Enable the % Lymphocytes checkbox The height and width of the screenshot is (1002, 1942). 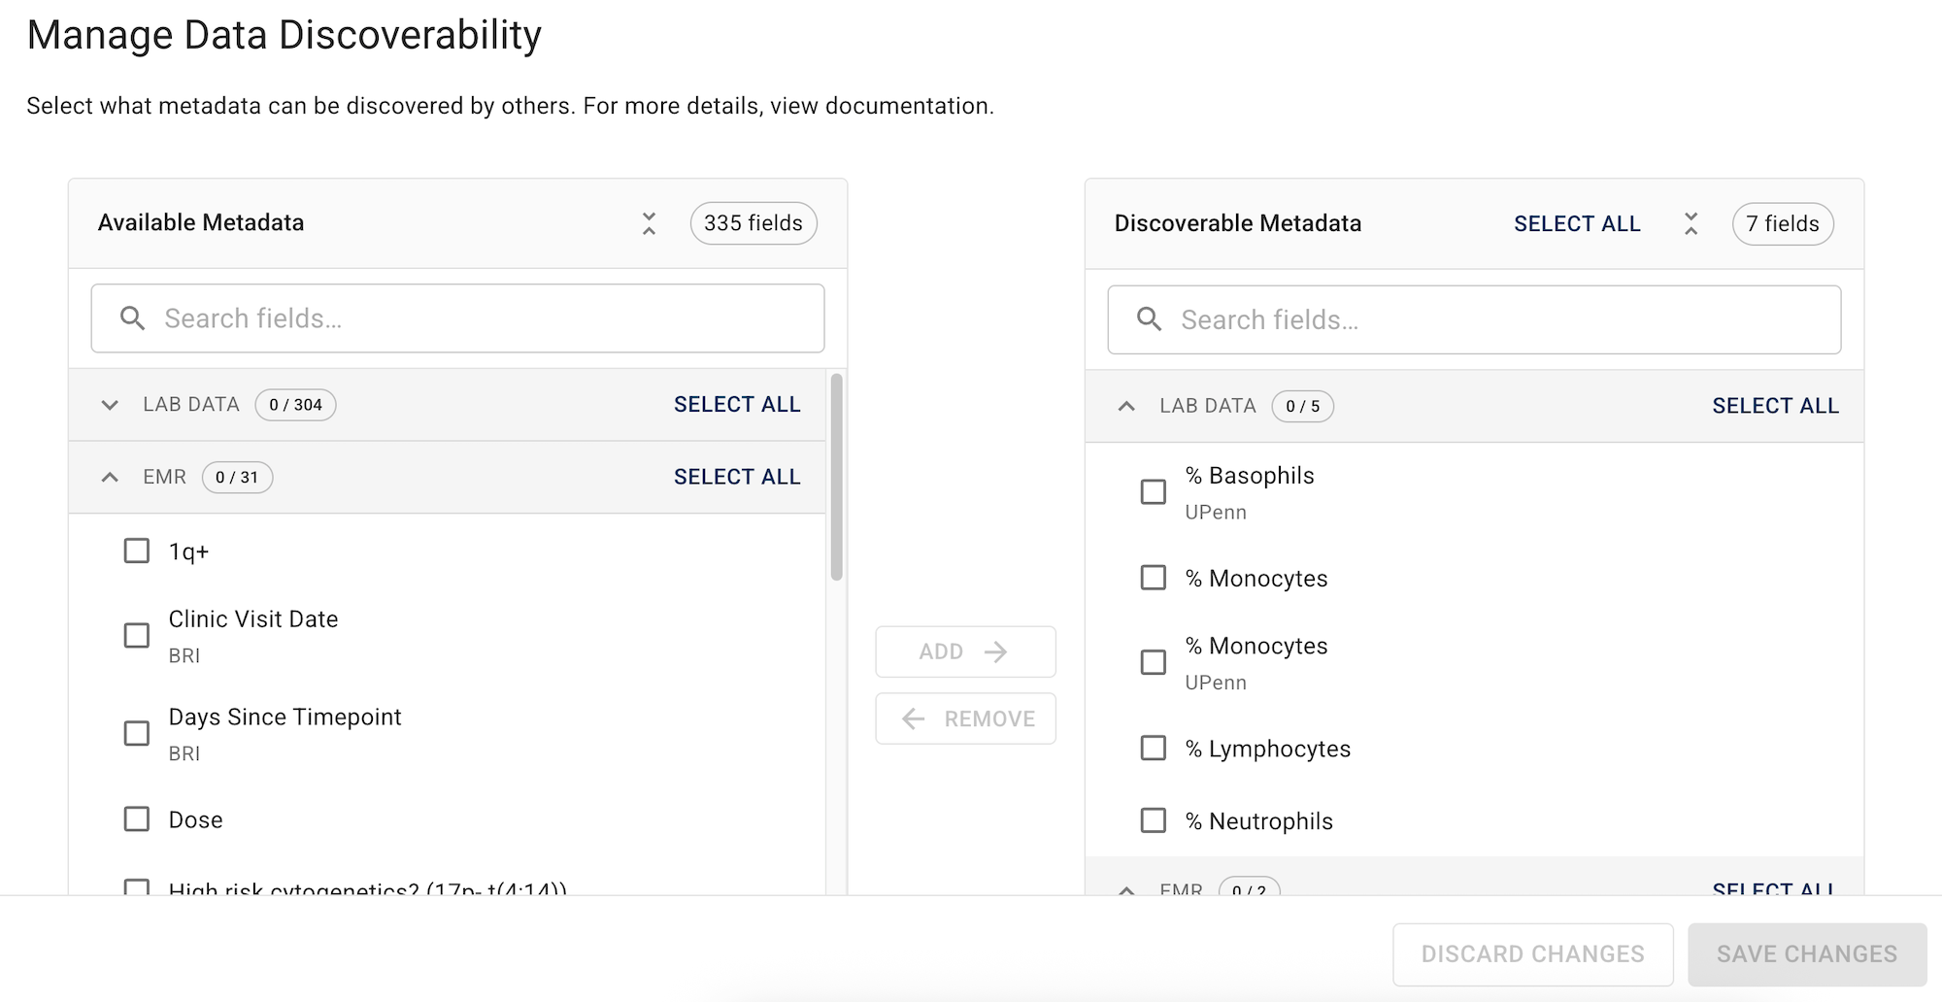click(x=1154, y=749)
